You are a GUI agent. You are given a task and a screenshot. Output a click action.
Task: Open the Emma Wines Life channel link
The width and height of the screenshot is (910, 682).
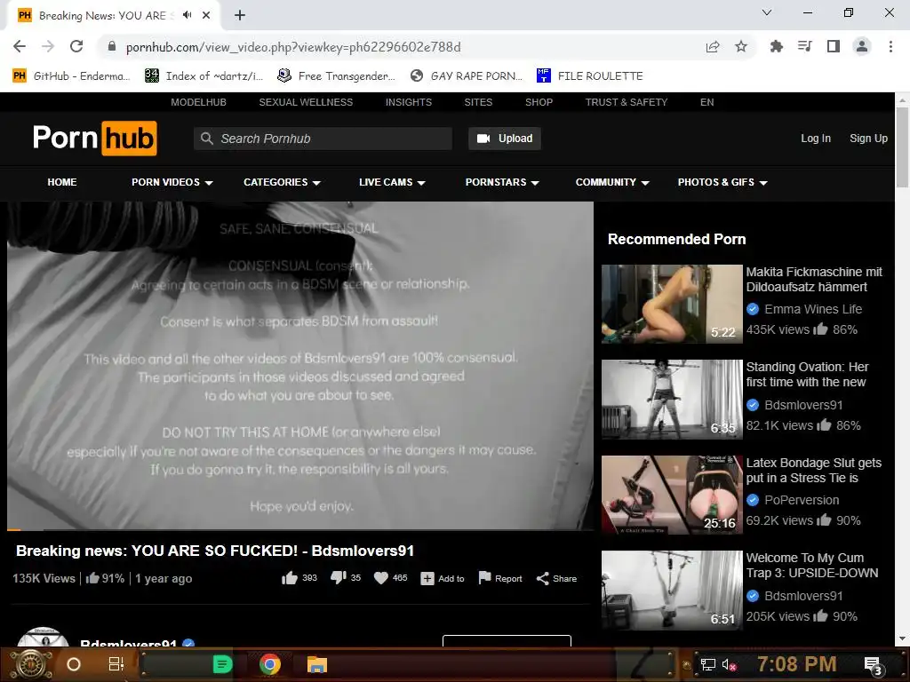tap(813, 309)
